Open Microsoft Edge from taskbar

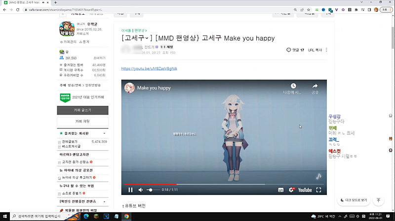click(x=86, y=216)
